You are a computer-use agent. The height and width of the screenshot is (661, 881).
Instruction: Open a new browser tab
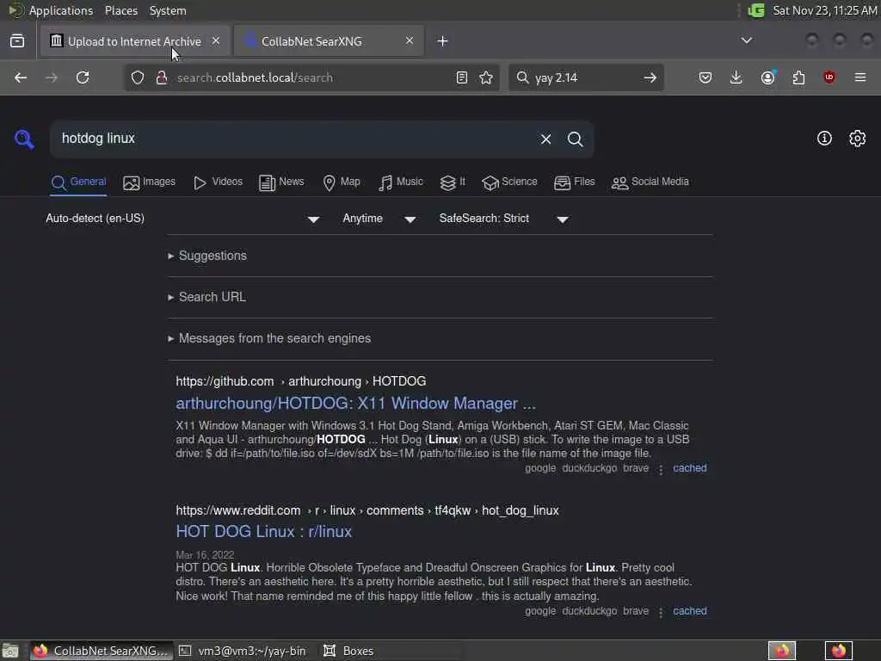point(443,41)
